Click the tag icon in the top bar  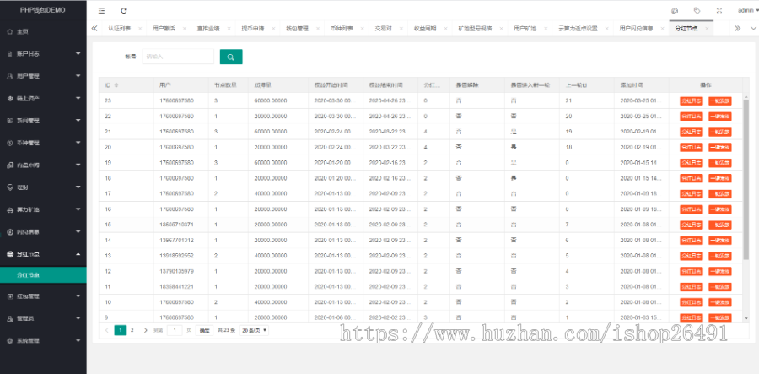[x=697, y=11]
